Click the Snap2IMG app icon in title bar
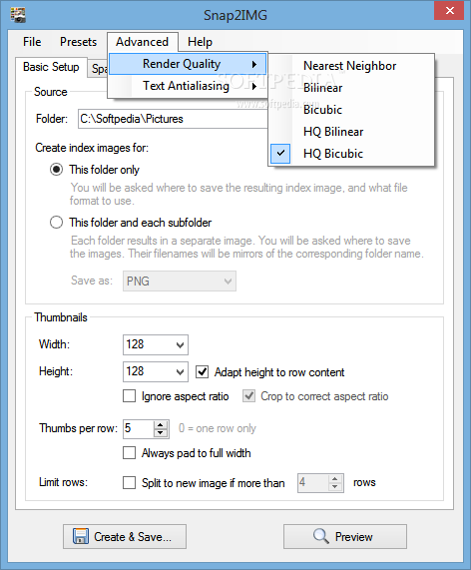 click(18, 15)
